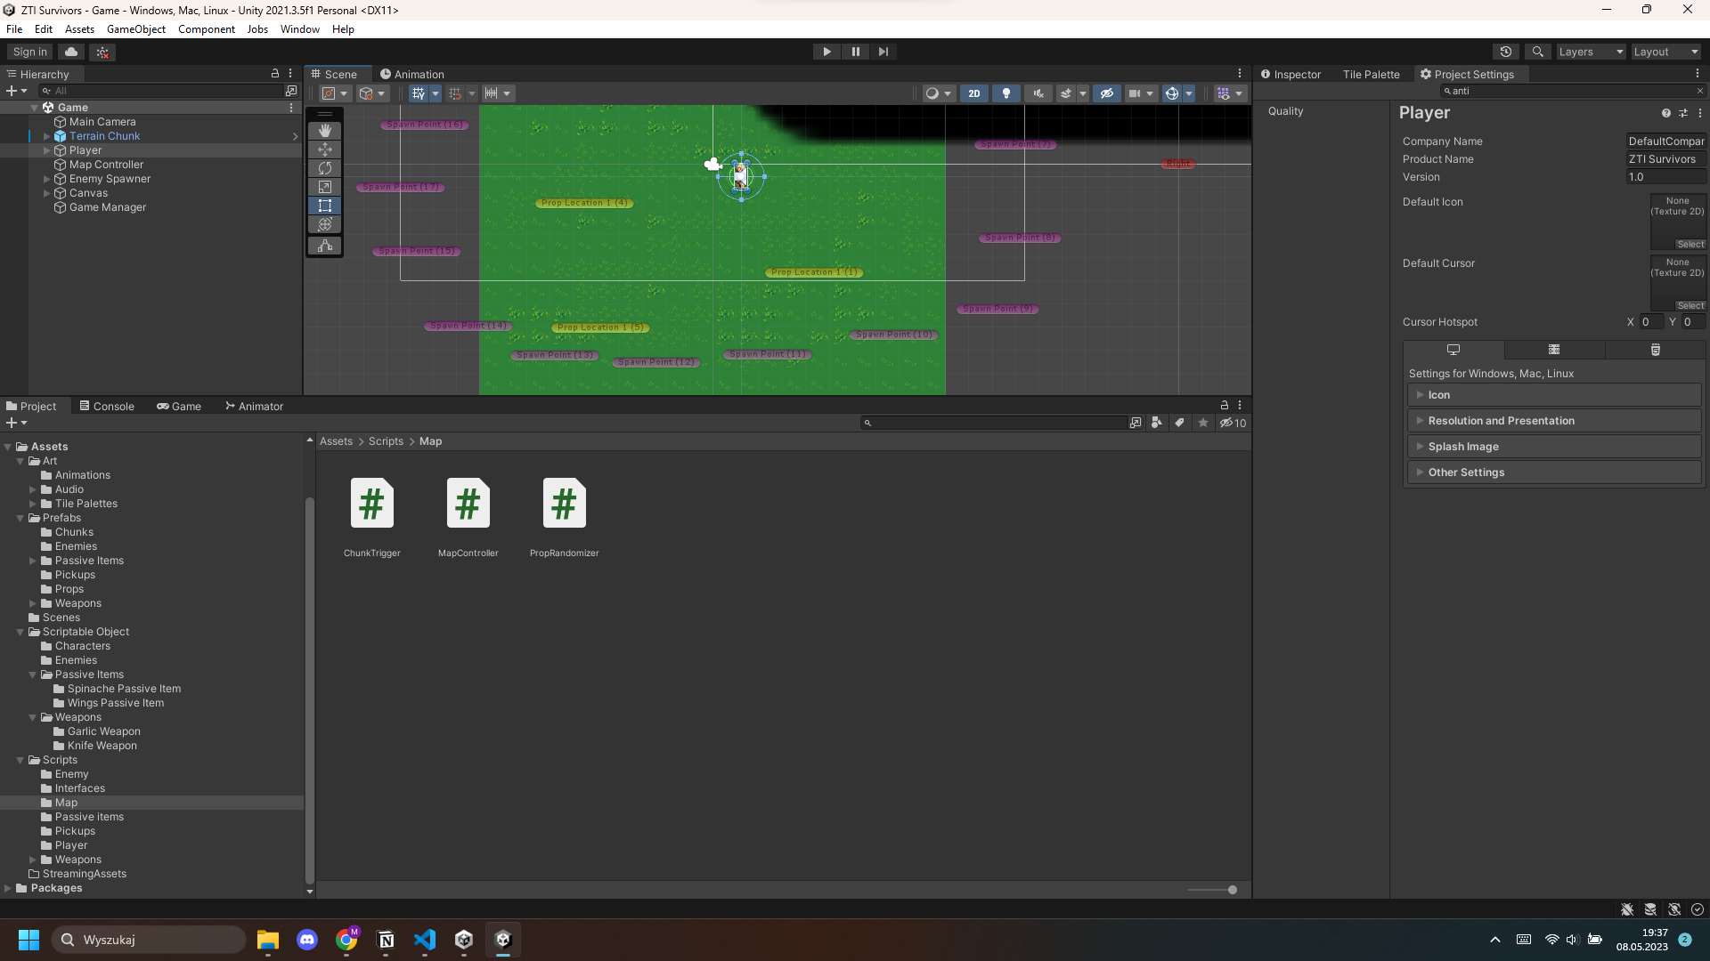Click the Product Name input field
Screen dimensions: 1710x961
pos(1665,159)
